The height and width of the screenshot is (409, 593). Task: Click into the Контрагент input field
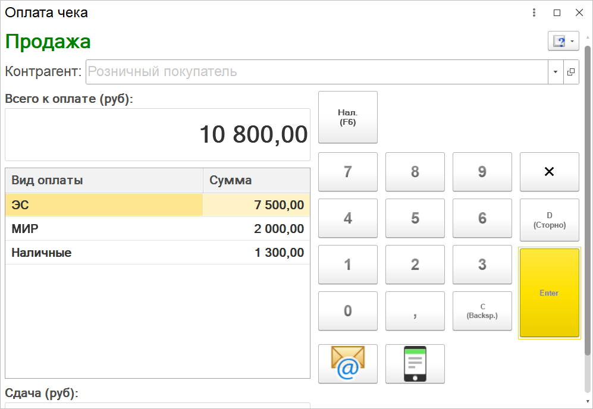click(x=316, y=72)
